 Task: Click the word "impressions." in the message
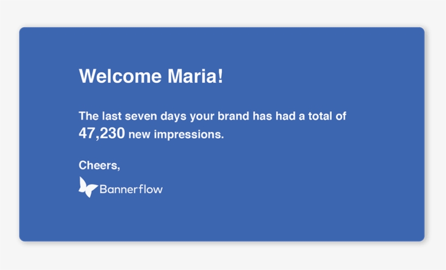tap(189, 134)
